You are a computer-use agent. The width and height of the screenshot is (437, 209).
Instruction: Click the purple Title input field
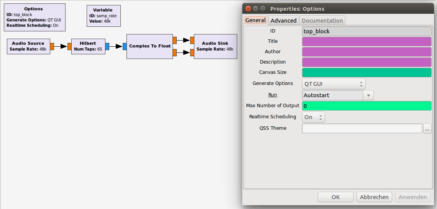click(367, 41)
